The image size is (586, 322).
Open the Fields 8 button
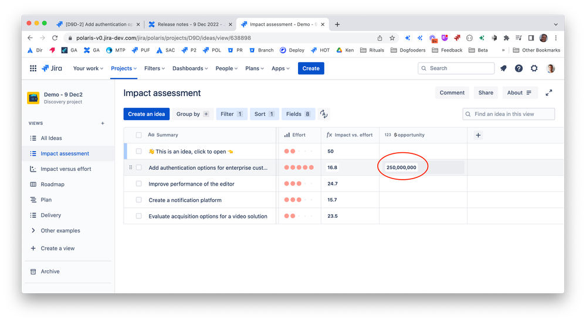298,114
